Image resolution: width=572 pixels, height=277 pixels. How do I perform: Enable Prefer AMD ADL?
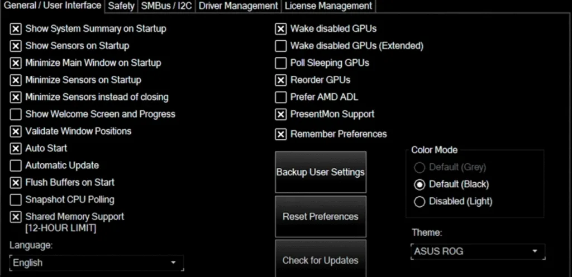pos(280,97)
